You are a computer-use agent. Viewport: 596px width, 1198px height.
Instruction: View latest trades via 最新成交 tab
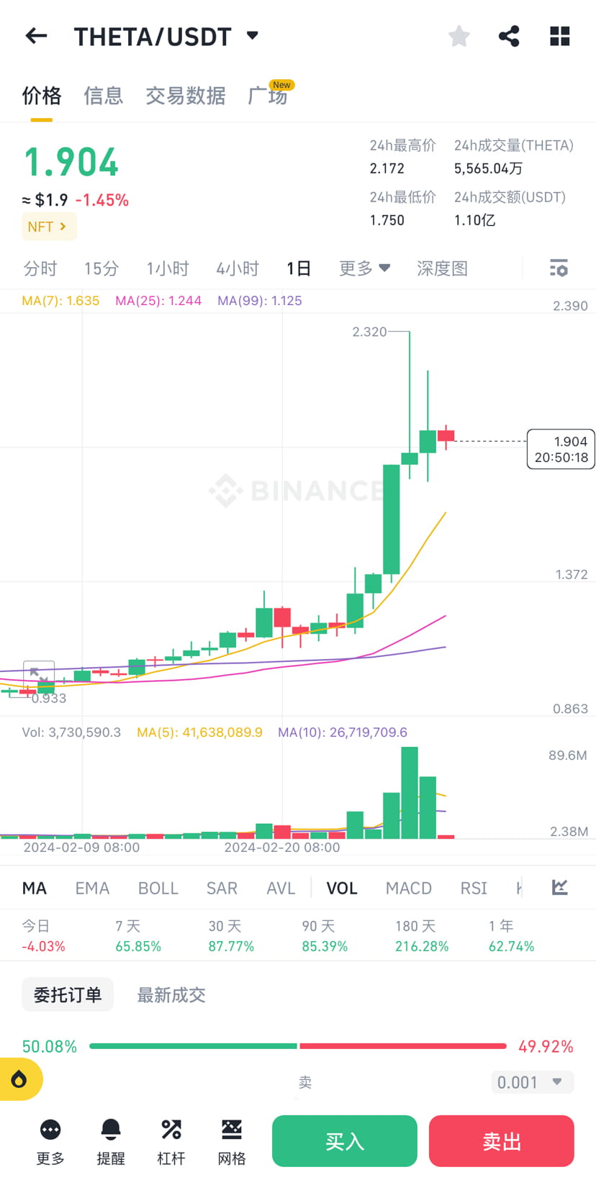(171, 994)
